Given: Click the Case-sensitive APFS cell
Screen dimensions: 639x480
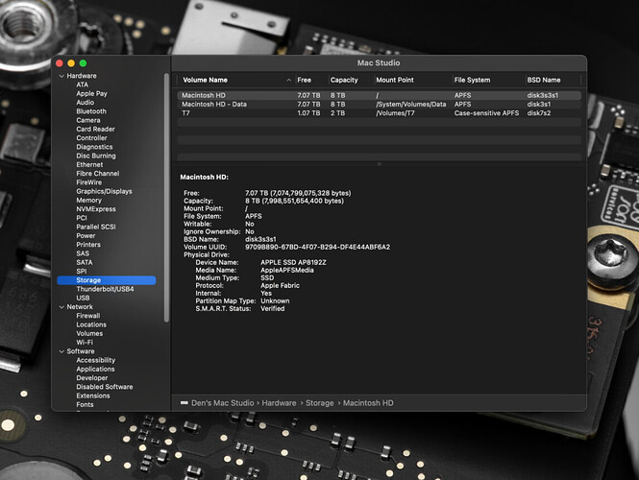Looking at the screenshot, I should click(486, 113).
